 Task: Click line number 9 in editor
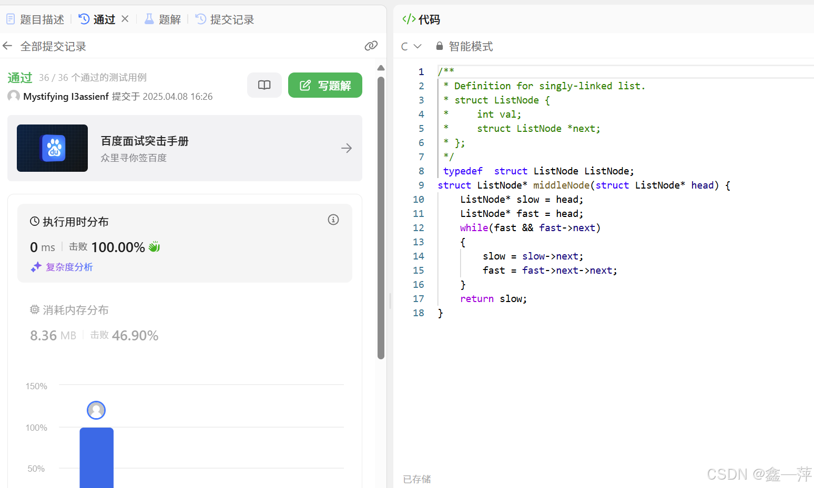coord(421,185)
